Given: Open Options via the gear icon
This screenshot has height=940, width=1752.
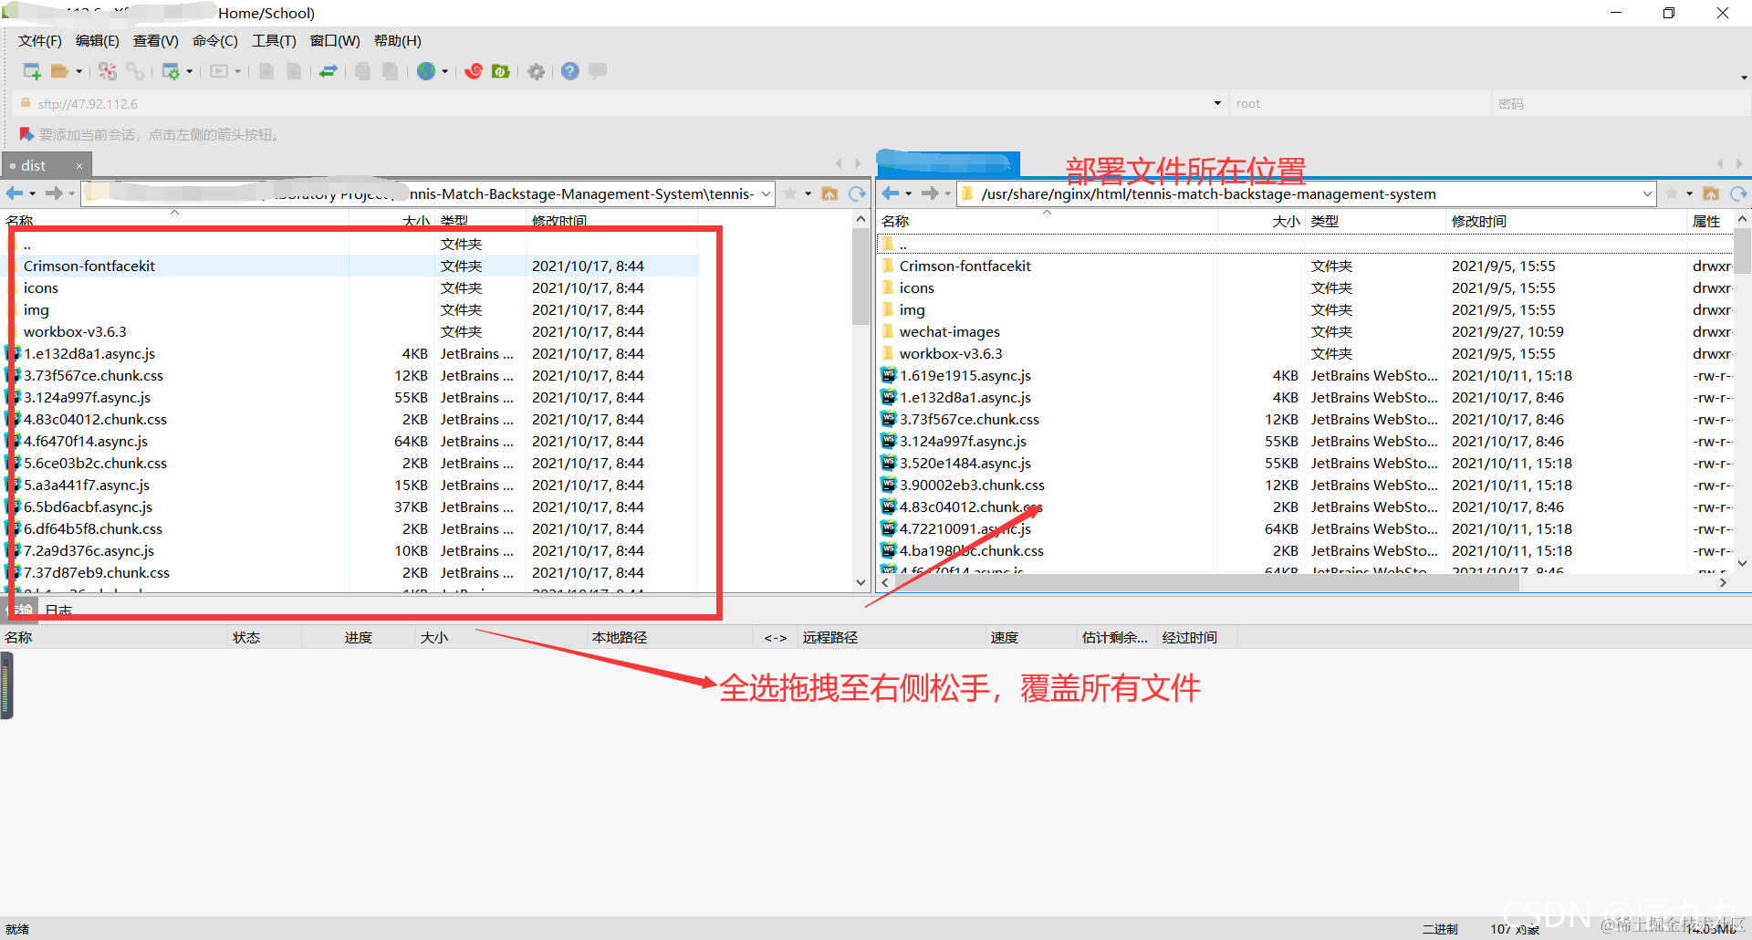Looking at the screenshot, I should click(x=537, y=71).
